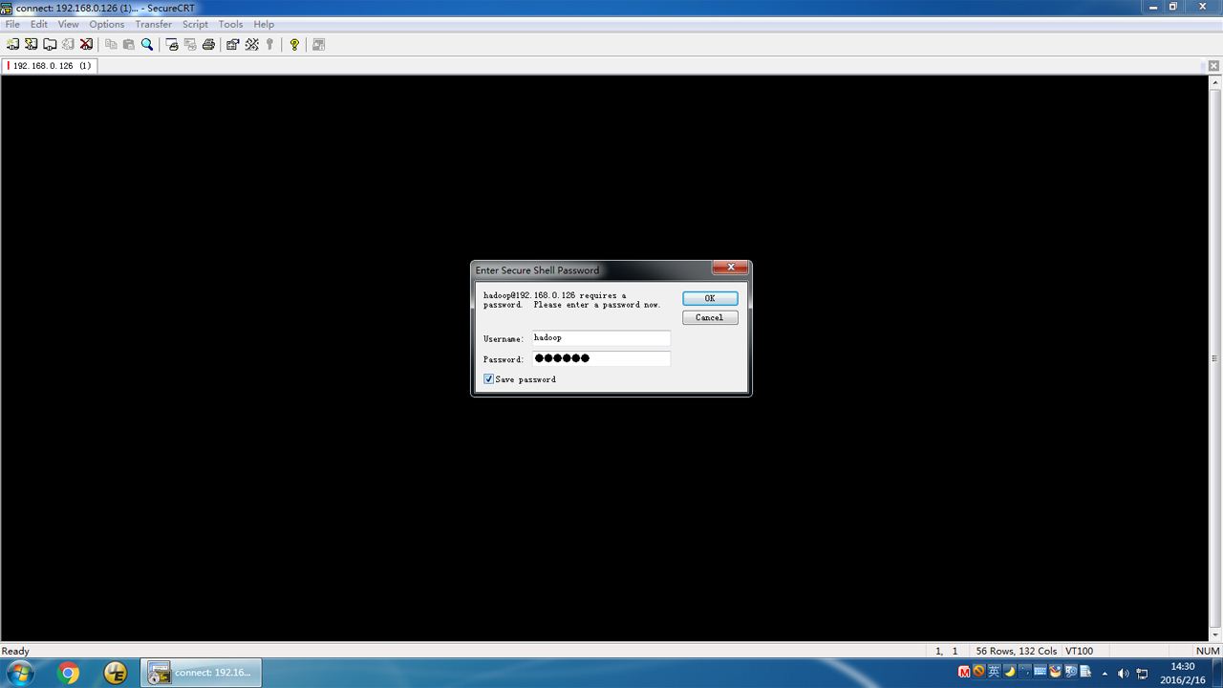The height and width of the screenshot is (688, 1223).
Task: Click OK in the password dialog
Action: [710, 298]
